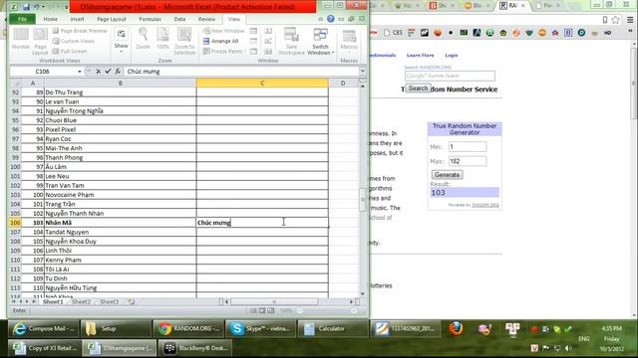Open a New Window from ribbon
Screen dimensions: 638x358
223,31
